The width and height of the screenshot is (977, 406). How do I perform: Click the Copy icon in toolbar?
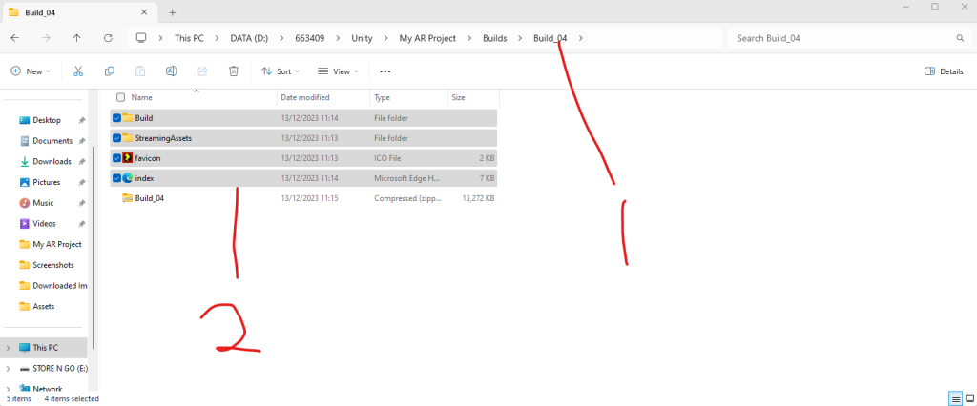(x=110, y=71)
